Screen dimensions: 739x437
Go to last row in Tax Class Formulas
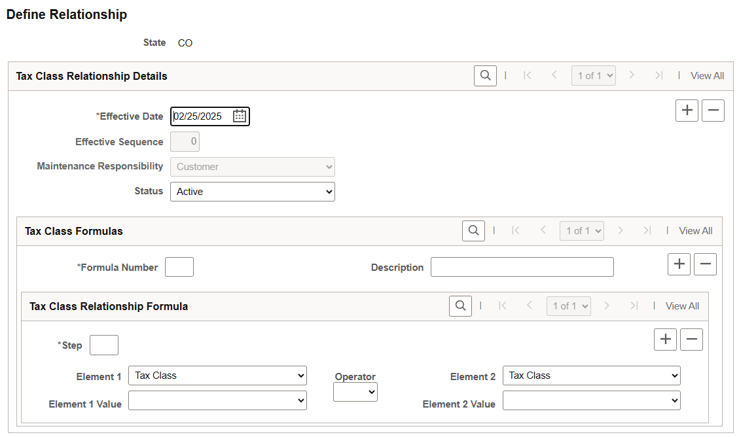(647, 230)
